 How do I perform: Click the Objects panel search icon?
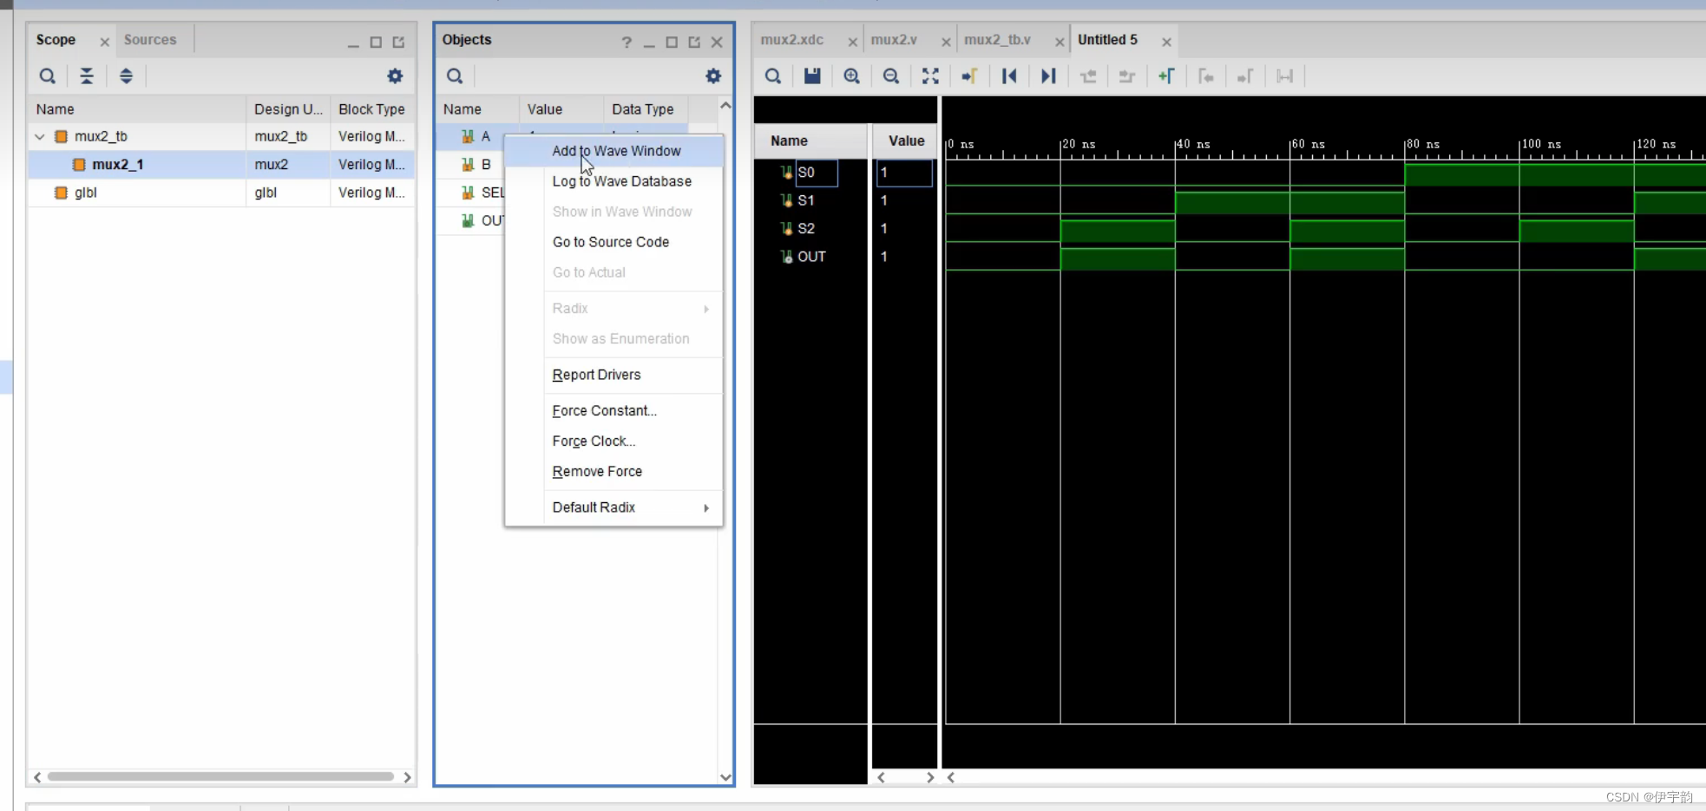(455, 76)
